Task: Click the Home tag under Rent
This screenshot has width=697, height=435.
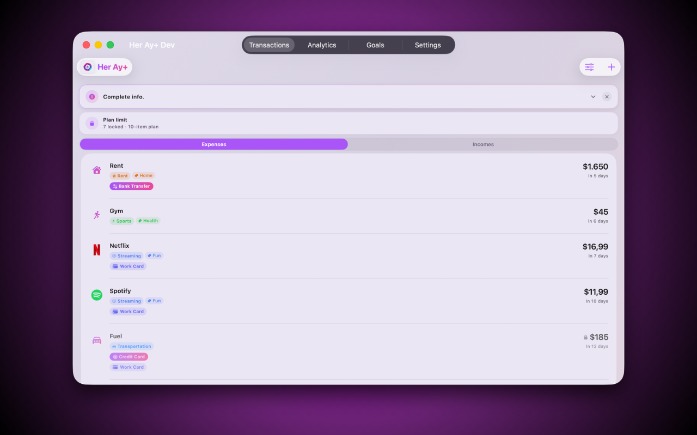Action: pos(144,176)
